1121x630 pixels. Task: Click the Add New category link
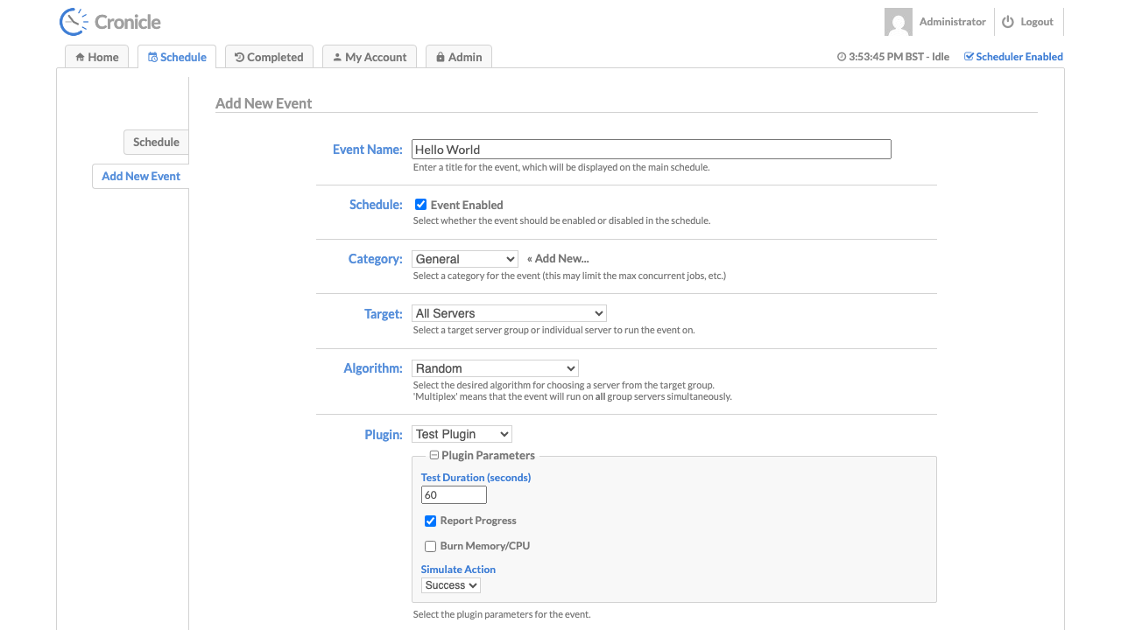pos(558,259)
